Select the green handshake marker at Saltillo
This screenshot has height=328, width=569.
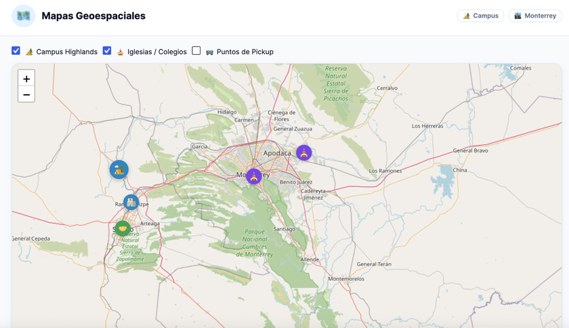pyautogui.click(x=123, y=228)
